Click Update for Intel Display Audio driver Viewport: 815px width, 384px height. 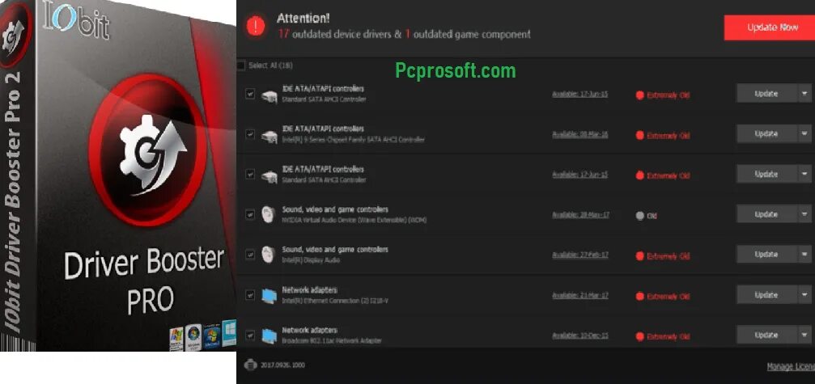tap(766, 255)
